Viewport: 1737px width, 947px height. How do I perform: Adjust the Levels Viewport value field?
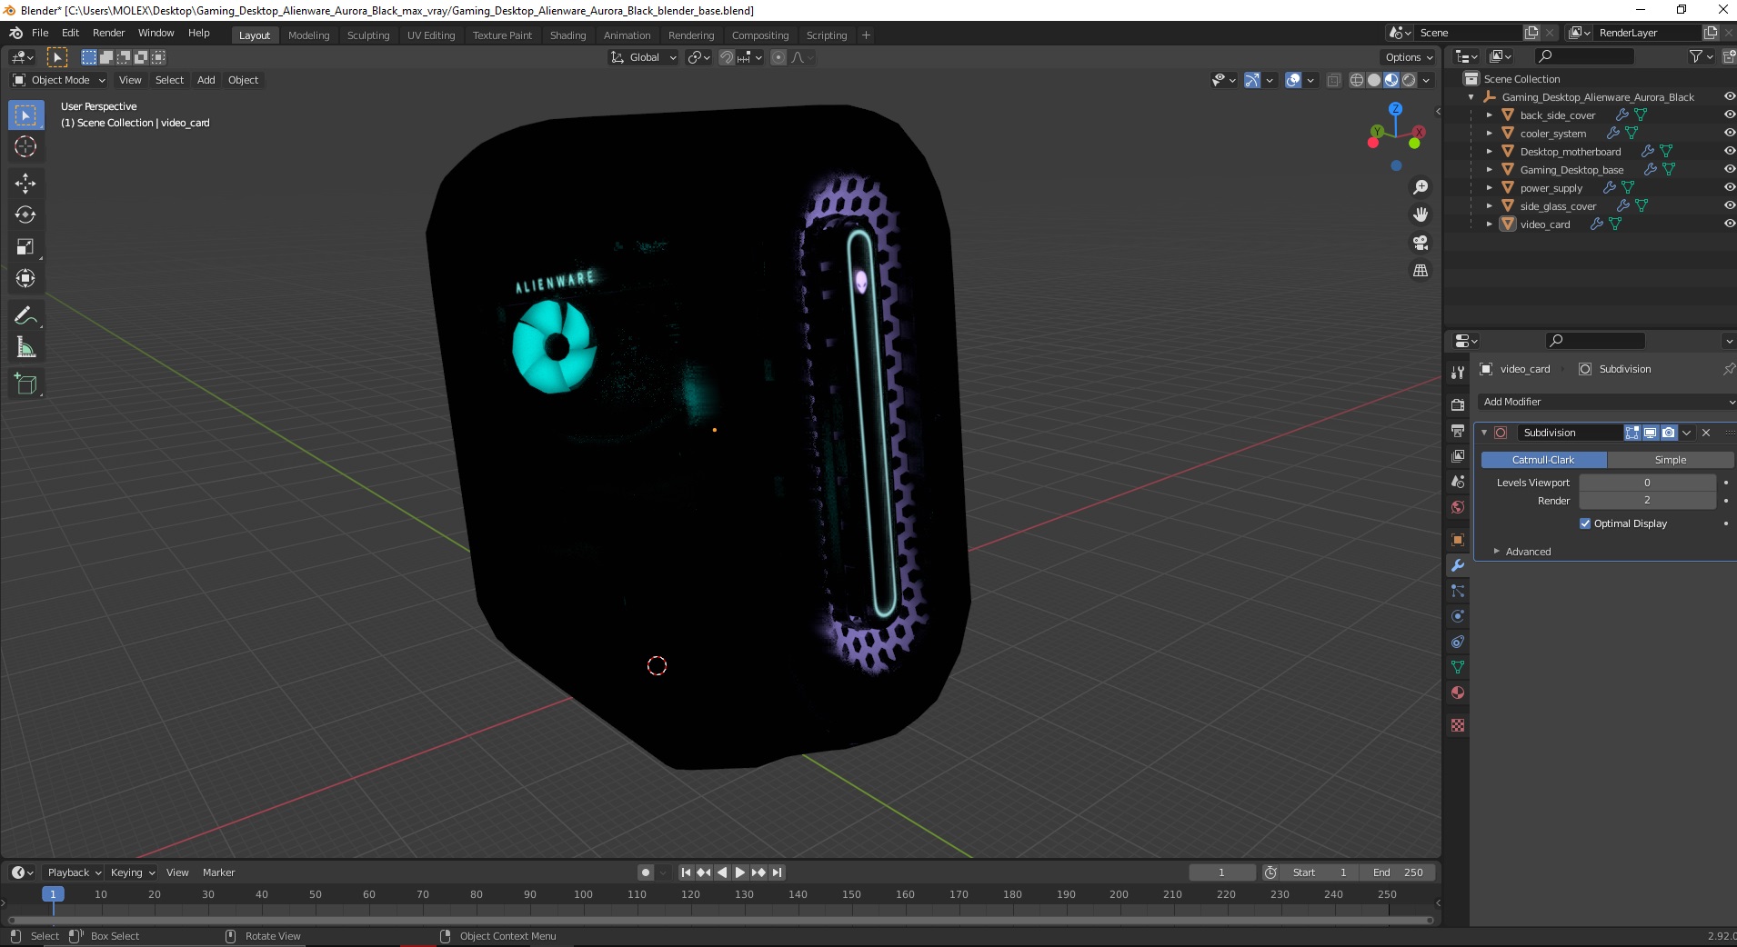(x=1647, y=483)
